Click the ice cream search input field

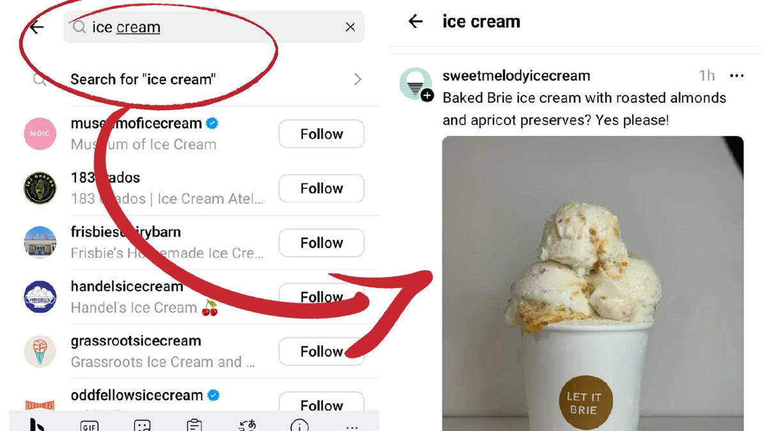point(214,27)
